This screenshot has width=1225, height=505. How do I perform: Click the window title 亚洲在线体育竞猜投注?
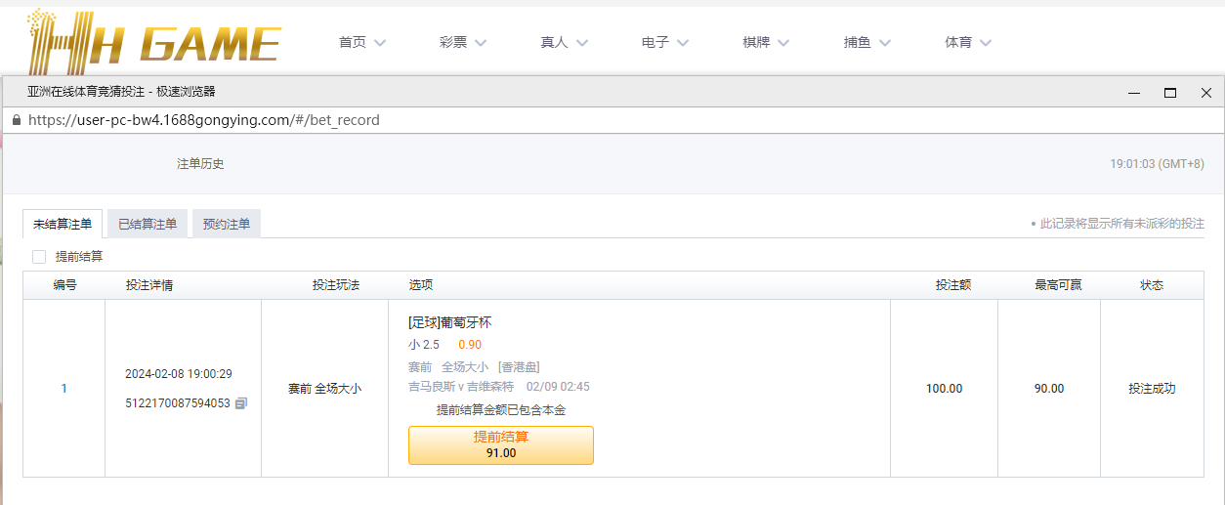[x=87, y=92]
